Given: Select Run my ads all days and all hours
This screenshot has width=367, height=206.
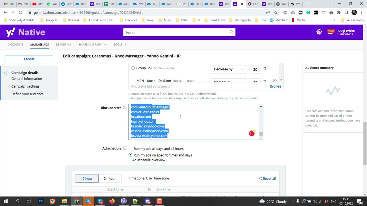Looking at the screenshot, I should click(130, 148).
